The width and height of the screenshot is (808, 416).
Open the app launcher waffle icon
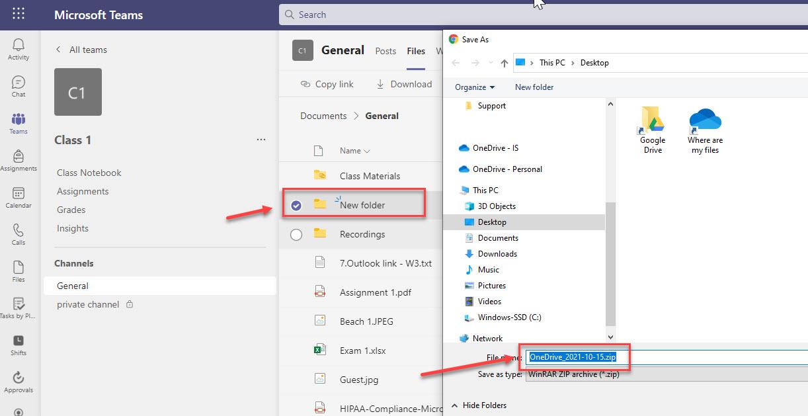click(x=19, y=14)
